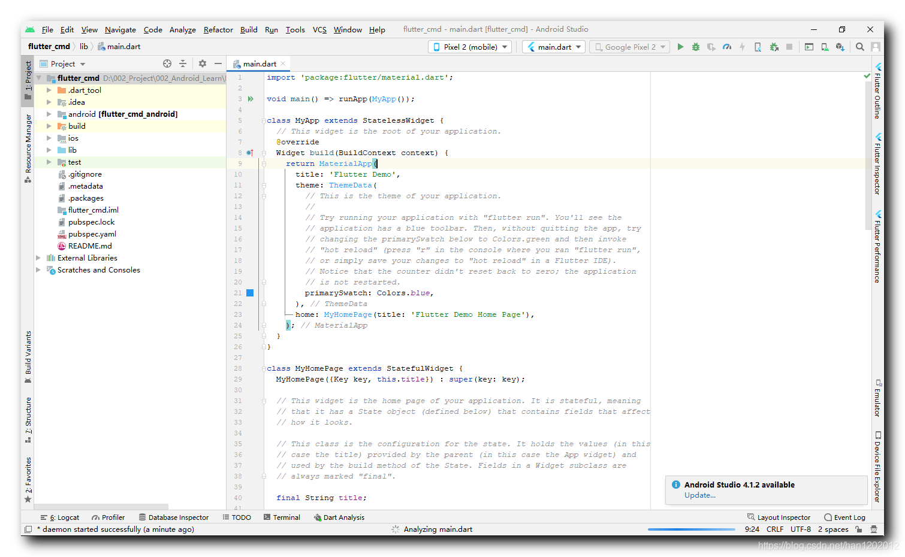The image size is (905, 557).
Task: Click the Project panel locate target icon
Action: point(167,63)
